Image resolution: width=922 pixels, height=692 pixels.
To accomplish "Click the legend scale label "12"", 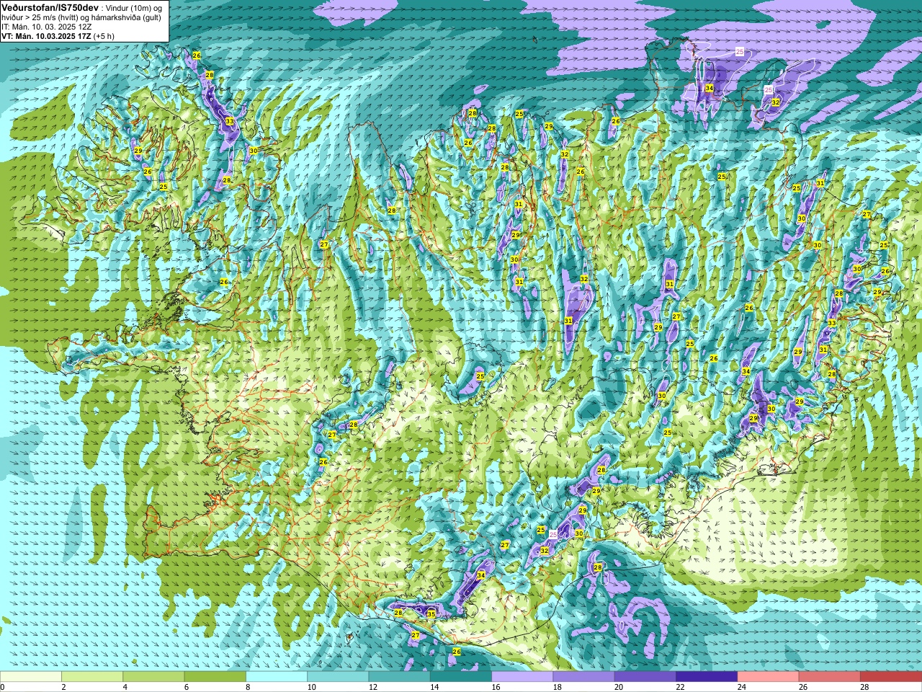I will pyautogui.click(x=372, y=687).
